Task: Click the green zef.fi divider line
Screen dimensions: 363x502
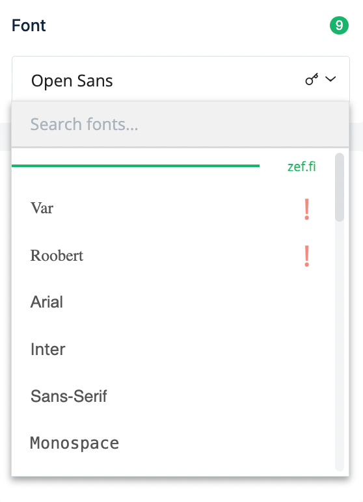Action: click(x=135, y=166)
